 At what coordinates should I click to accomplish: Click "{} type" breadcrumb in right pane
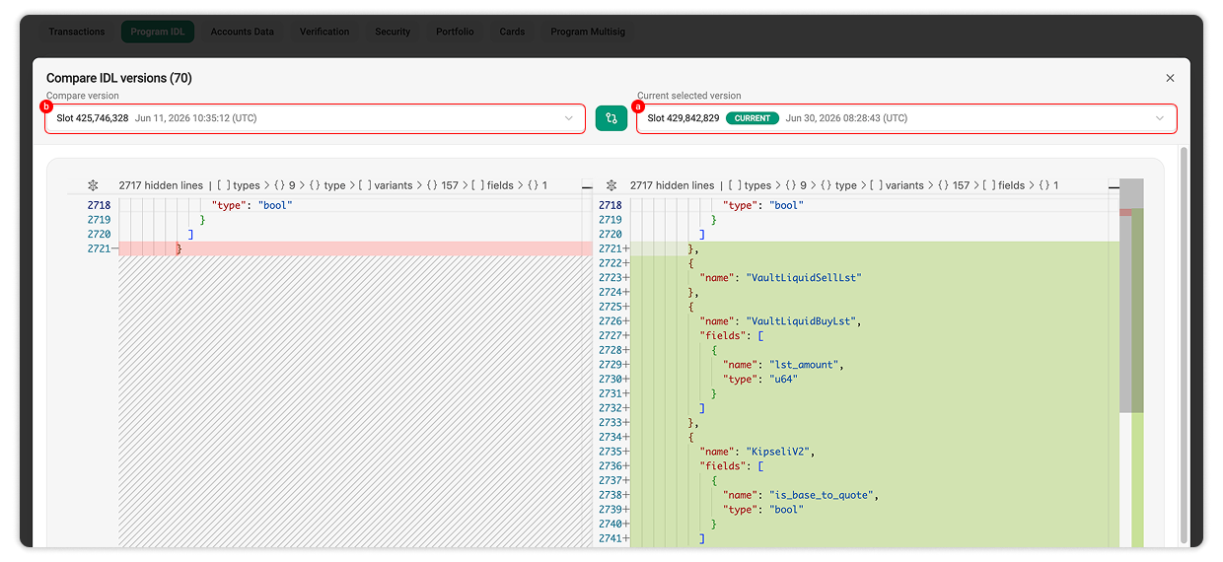[x=837, y=185]
